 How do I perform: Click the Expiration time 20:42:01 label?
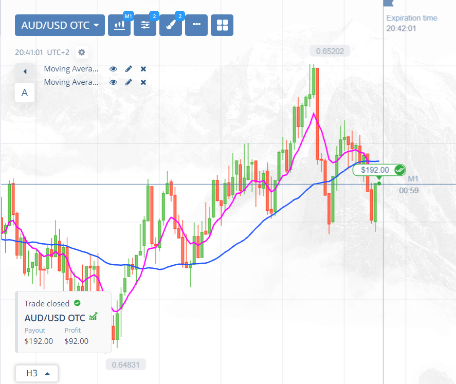click(x=411, y=23)
